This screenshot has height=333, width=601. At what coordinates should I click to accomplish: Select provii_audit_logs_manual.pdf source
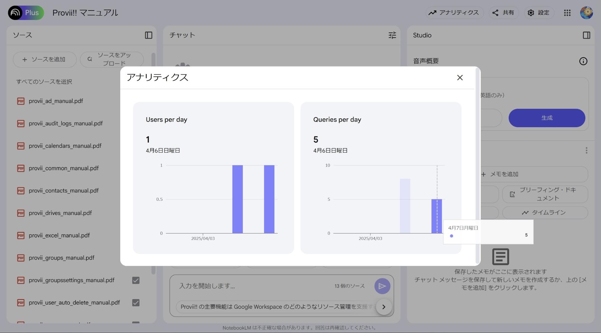pos(66,123)
